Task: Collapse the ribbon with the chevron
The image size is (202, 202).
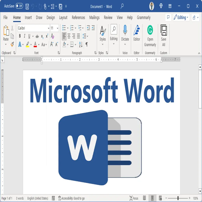Action: pos(199,53)
